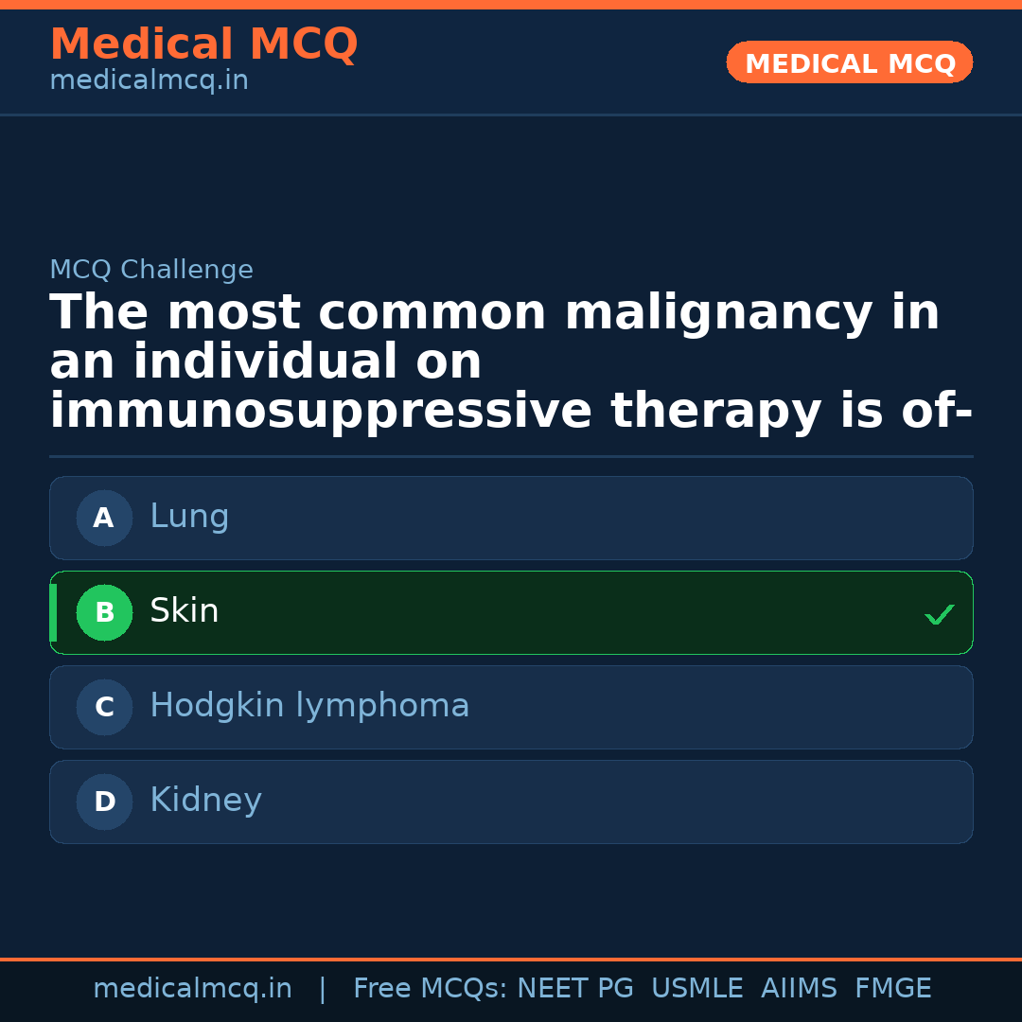Click the FMGE footer text
The width and height of the screenshot is (1022, 1022).
[893, 989]
